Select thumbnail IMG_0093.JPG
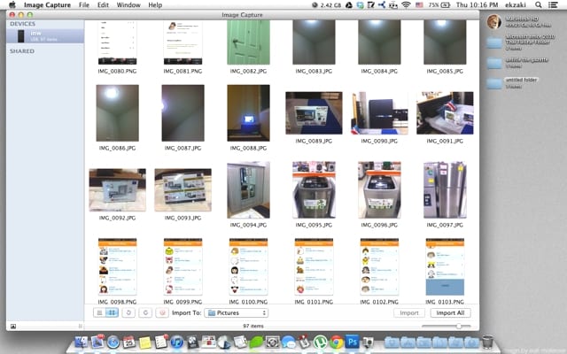This screenshot has width=567, height=354. tap(183, 190)
